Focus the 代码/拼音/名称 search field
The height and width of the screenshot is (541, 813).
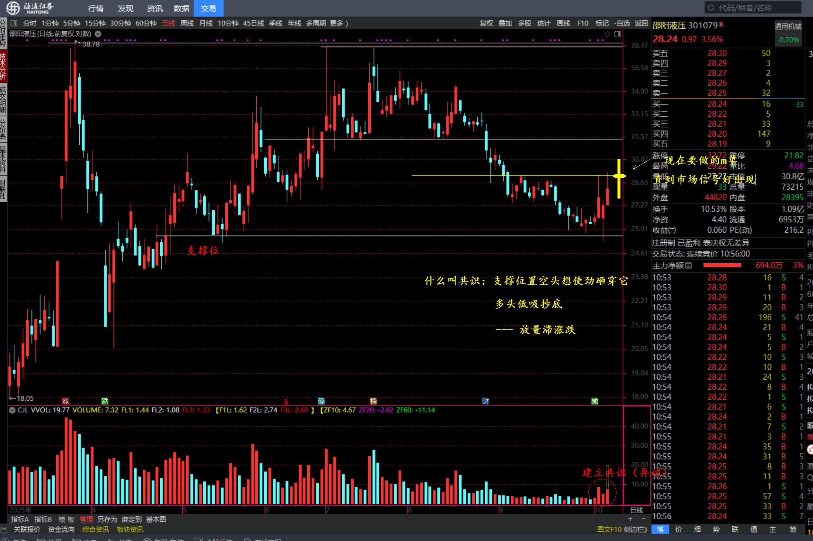[x=753, y=8]
